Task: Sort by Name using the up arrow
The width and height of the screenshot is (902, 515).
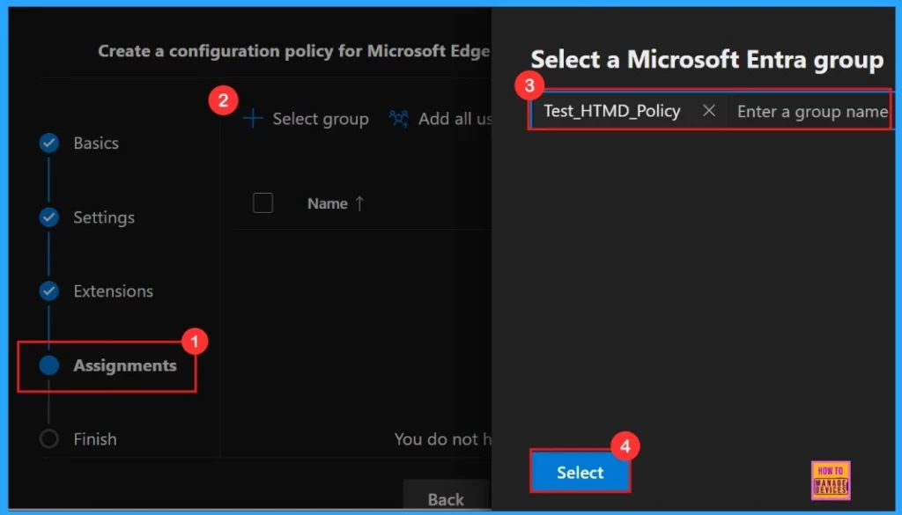Action: (x=359, y=203)
